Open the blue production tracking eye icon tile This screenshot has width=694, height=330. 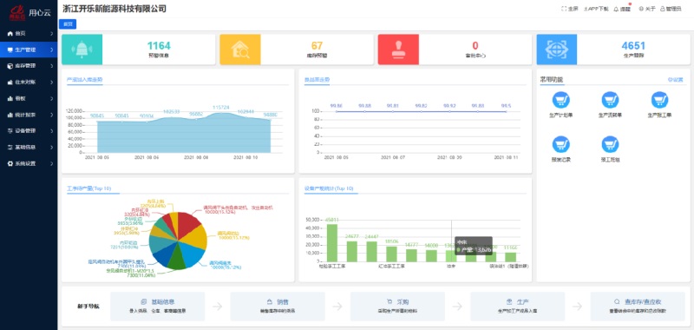pyautogui.click(x=557, y=49)
